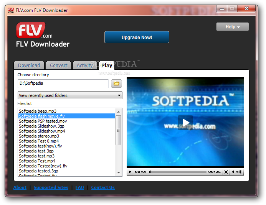Viewport: 266px width, 205px height.
Task: Close the FLV Downloader window
Action: tap(246, 8)
